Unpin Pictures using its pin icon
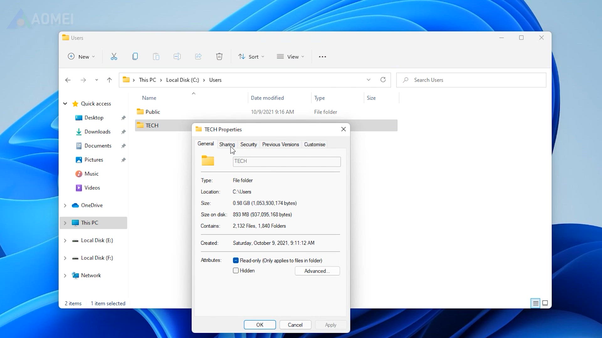 click(124, 160)
